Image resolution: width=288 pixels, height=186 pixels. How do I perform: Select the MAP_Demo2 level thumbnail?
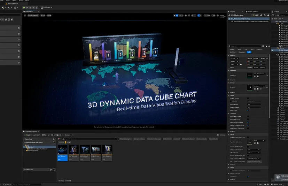point(73,153)
